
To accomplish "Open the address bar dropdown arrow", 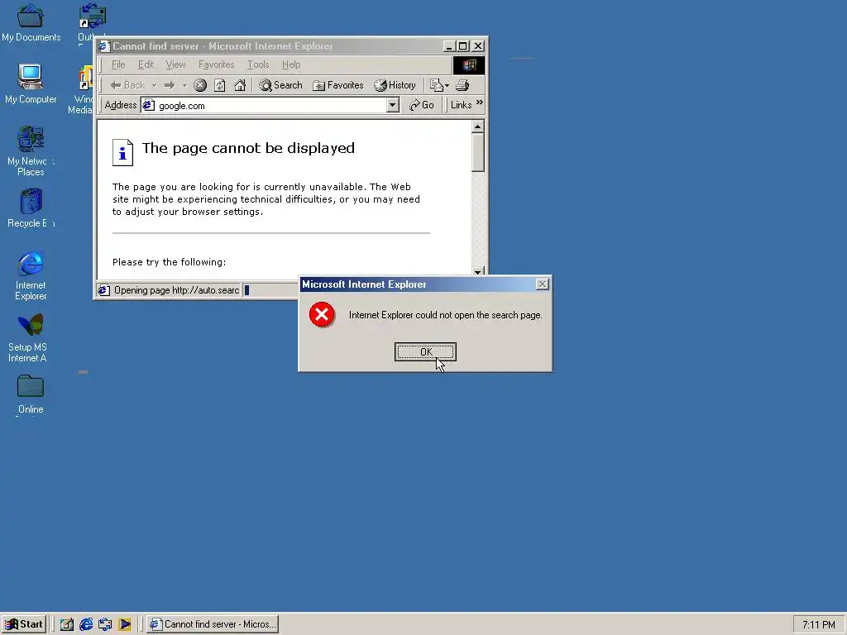I will [x=393, y=105].
